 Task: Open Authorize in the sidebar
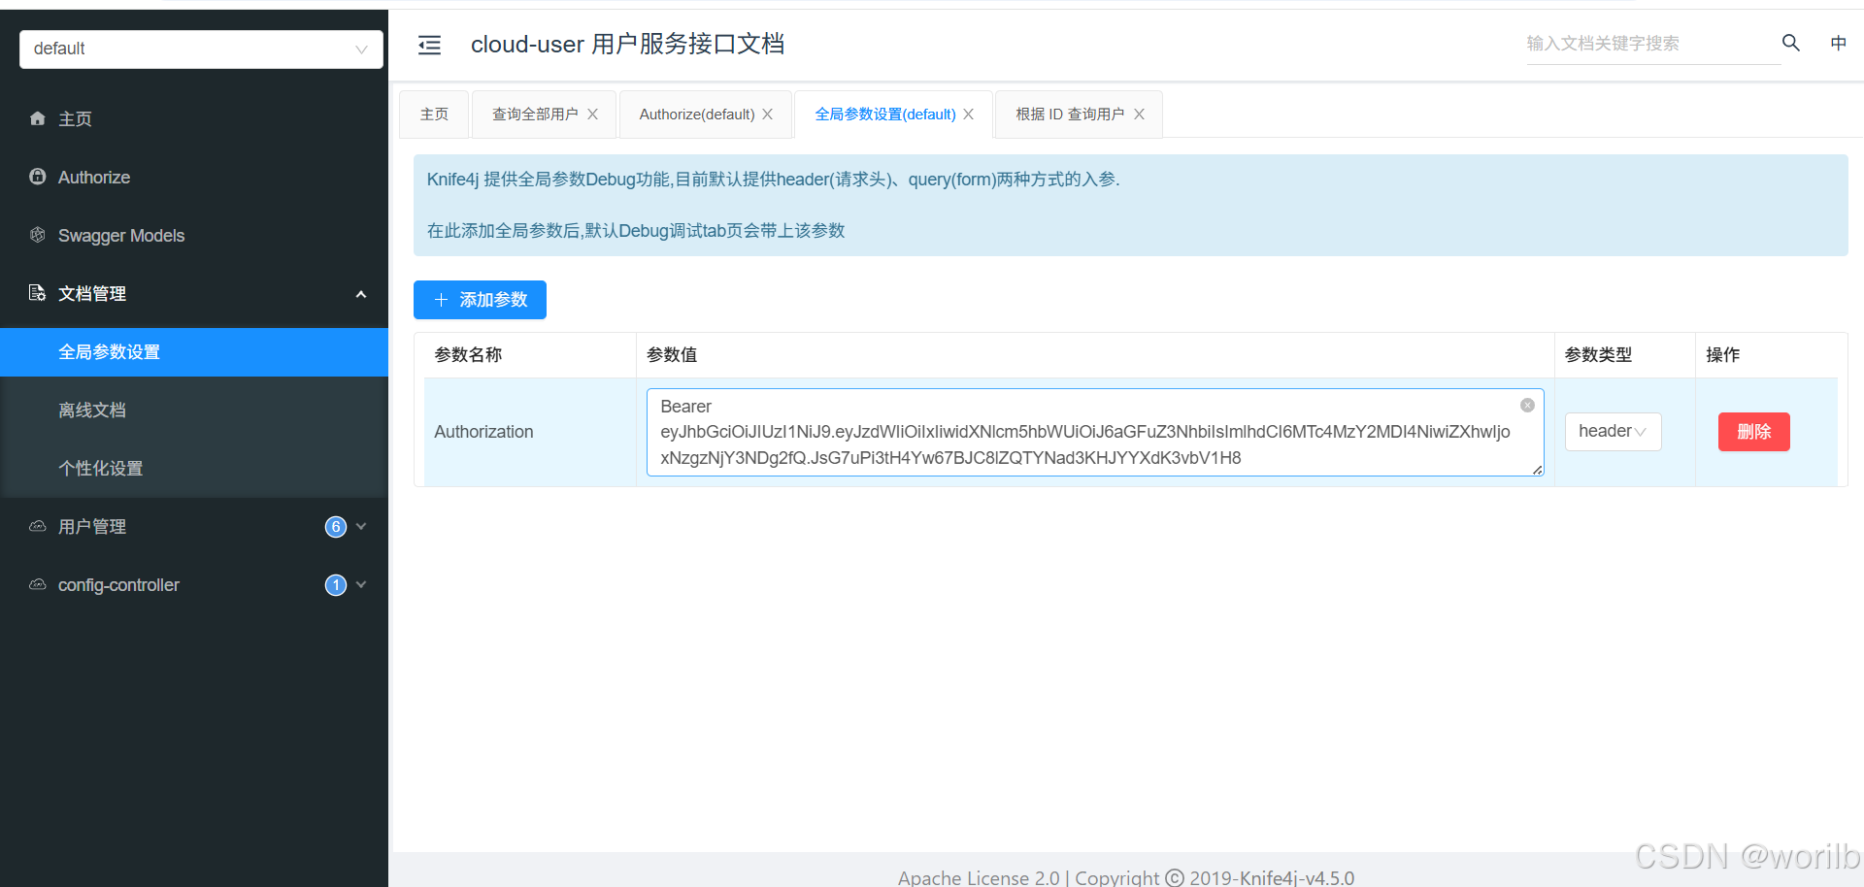pos(194,177)
